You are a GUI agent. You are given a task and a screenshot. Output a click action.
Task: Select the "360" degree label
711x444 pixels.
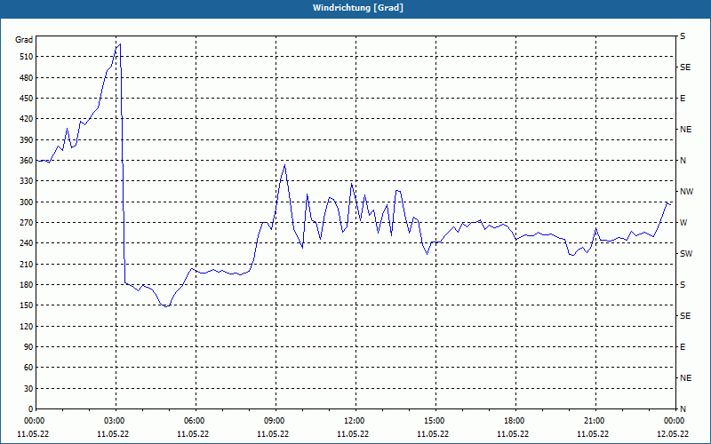(x=27, y=161)
